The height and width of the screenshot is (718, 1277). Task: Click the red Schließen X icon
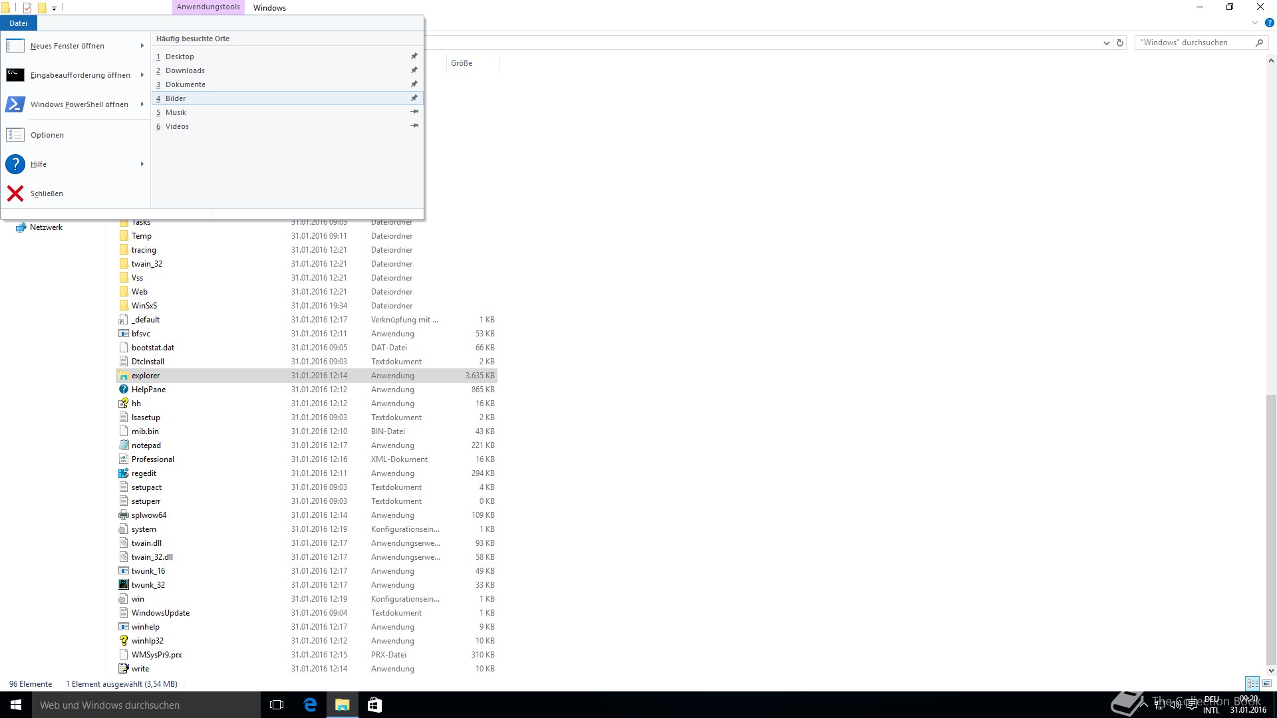point(15,193)
